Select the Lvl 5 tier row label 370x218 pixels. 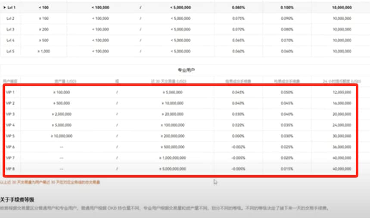tap(10, 51)
